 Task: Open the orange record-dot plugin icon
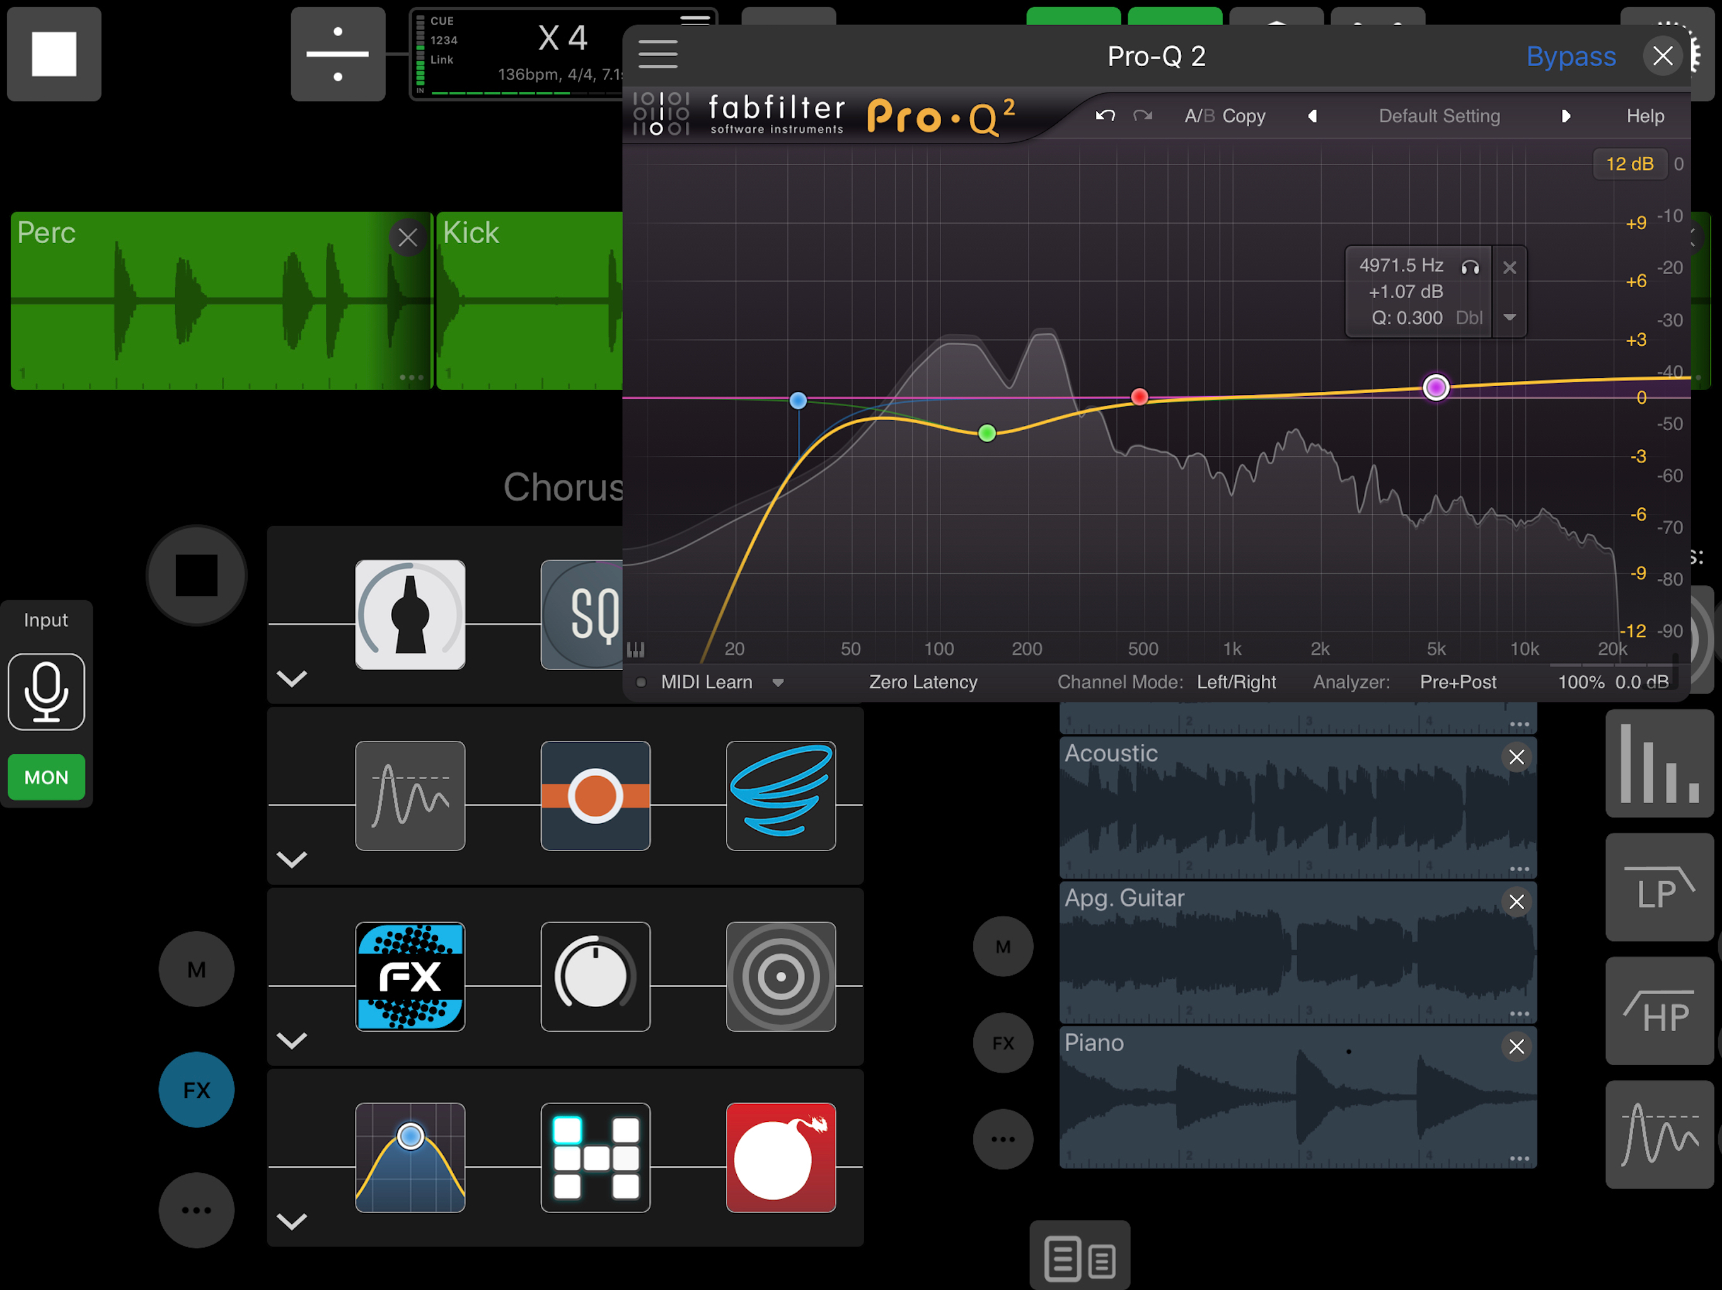coord(596,795)
